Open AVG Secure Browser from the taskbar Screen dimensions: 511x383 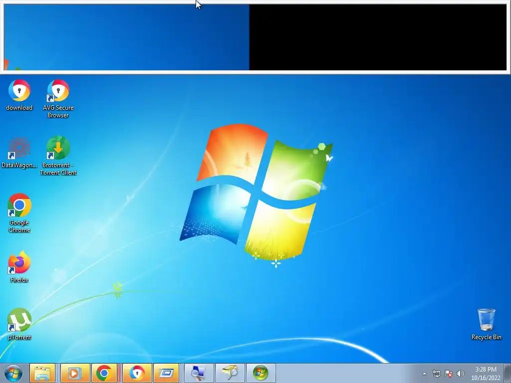pyautogui.click(x=137, y=373)
